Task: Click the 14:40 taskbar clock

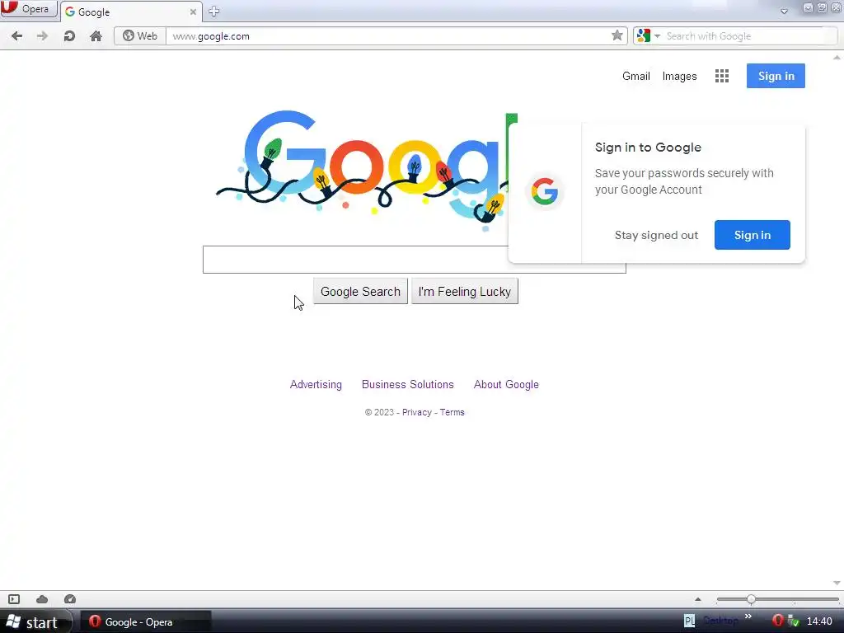Action: point(819,621)
